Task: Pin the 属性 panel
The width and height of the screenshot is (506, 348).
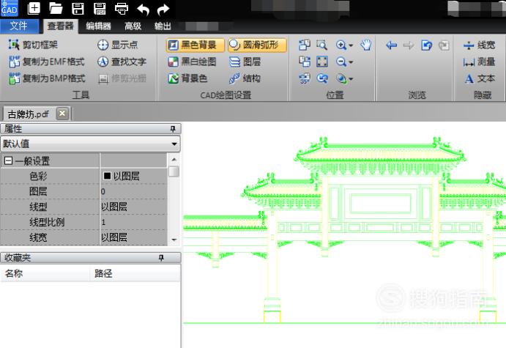Action: [x=173, y=129]
